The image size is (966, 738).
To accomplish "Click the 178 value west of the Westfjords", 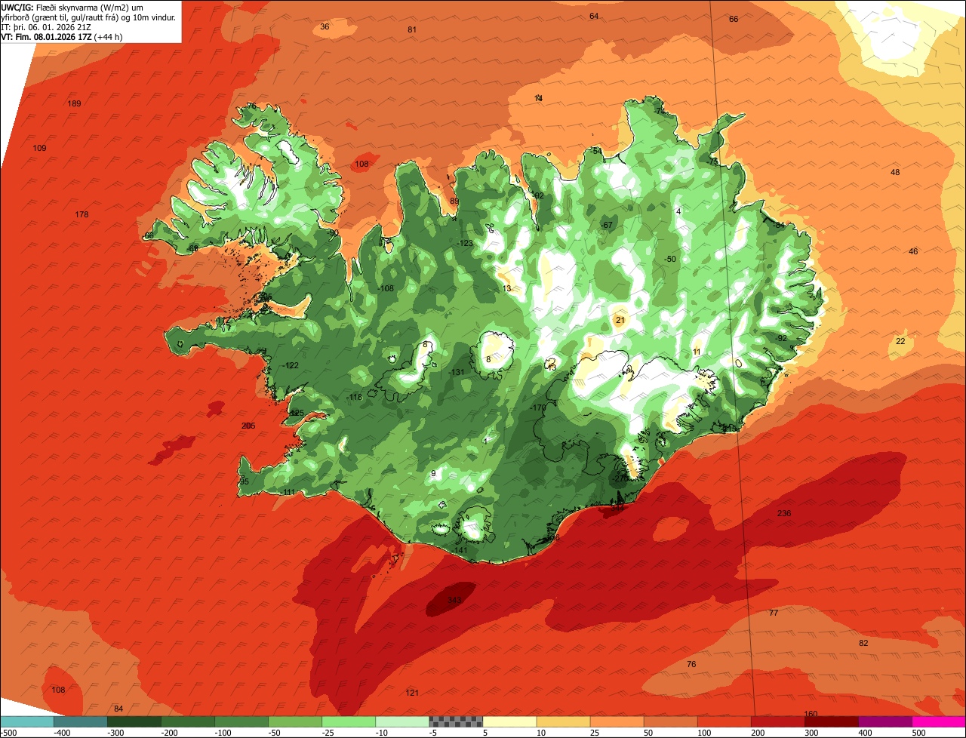I will pyautogui.click(x=82, y=214).
